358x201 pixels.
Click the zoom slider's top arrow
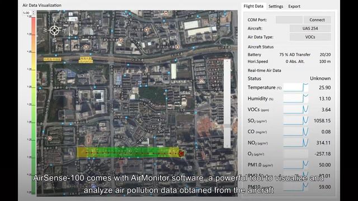pyautogui.click(x=227, y=61)
